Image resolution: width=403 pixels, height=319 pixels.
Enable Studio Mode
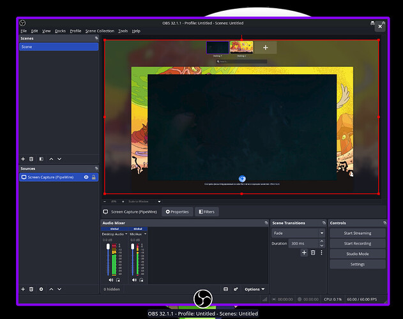click(x=358, y=254)
